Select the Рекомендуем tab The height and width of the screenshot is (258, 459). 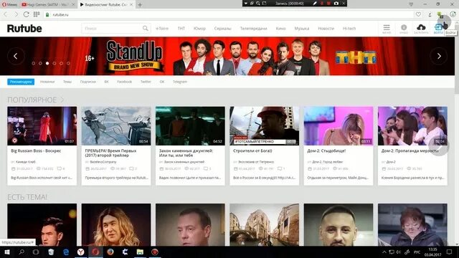(x=21, y=82)
